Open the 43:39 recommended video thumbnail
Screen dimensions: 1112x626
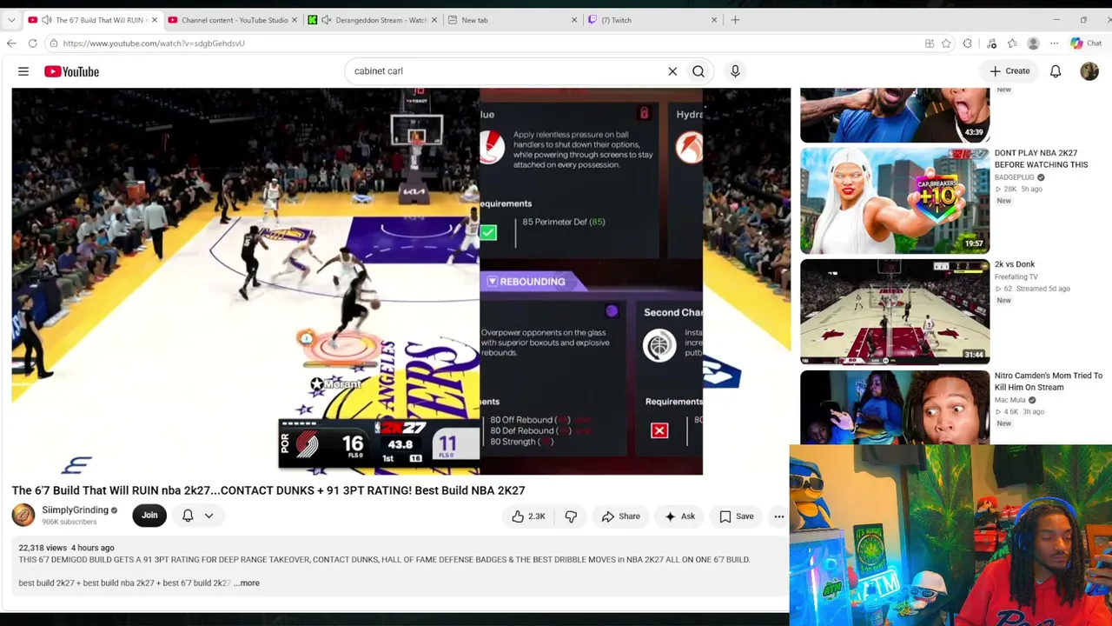pyautogui.click(x=895, y=115)
